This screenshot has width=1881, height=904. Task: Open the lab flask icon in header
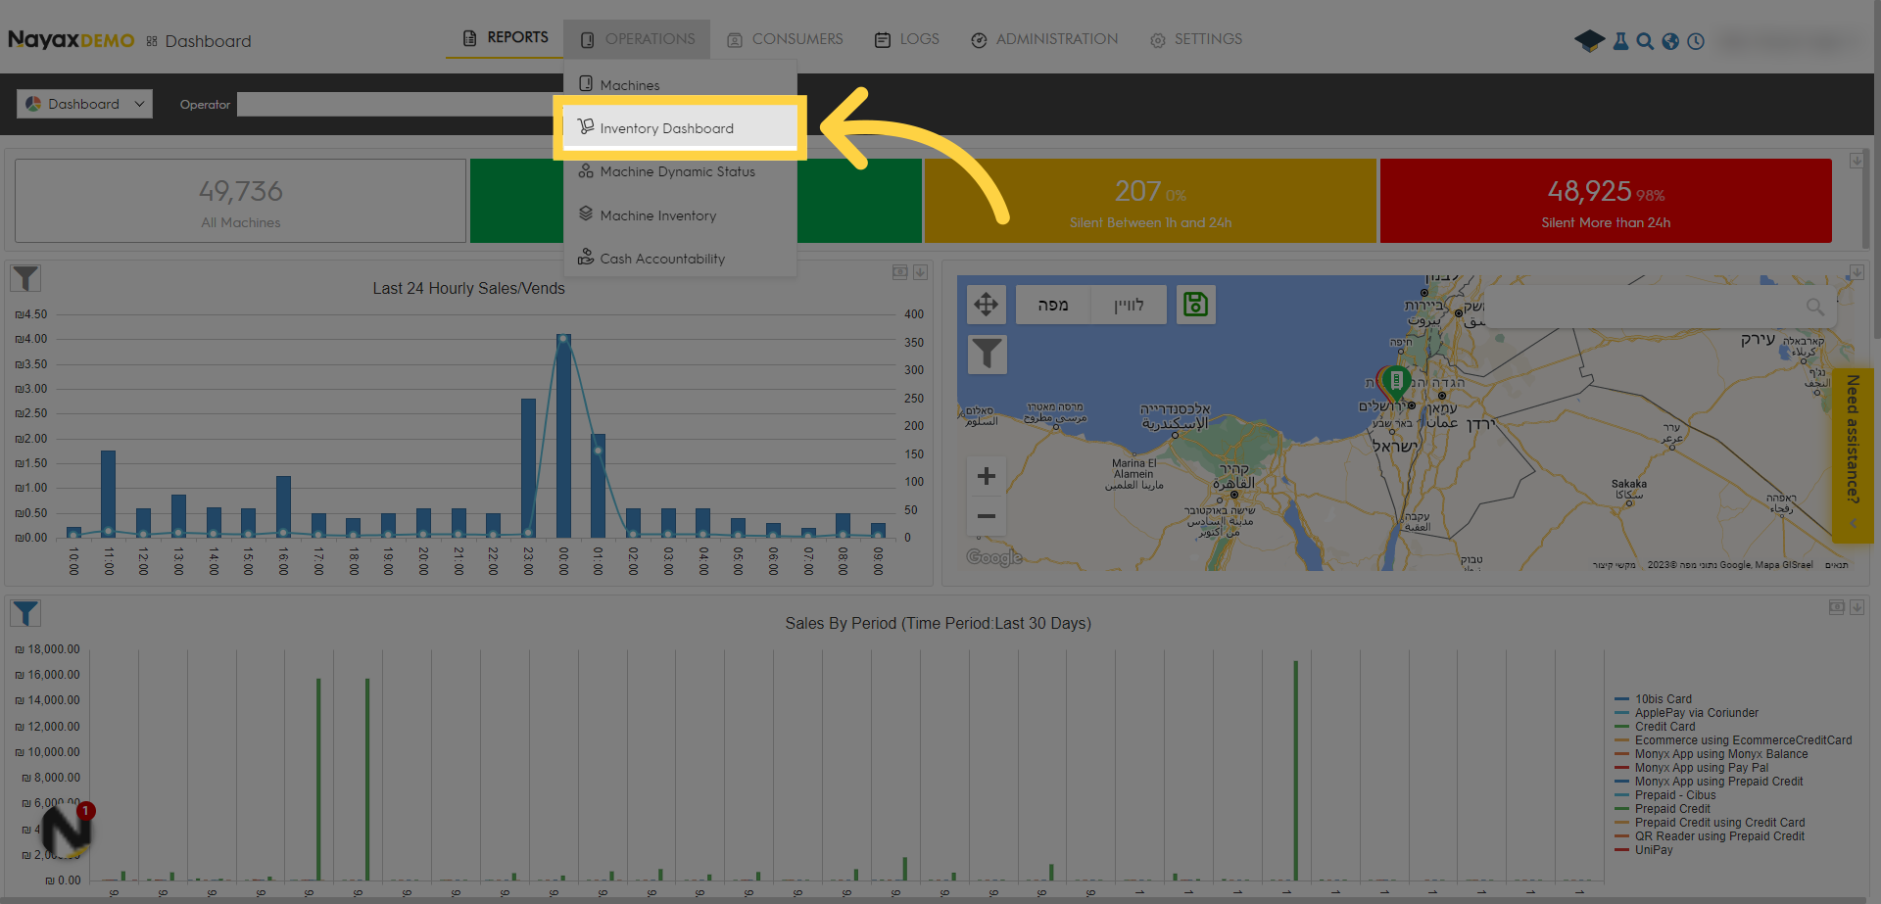(x=1620, y=41)
